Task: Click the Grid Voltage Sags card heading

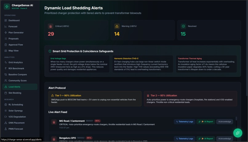Action: [x=58, y=58]
